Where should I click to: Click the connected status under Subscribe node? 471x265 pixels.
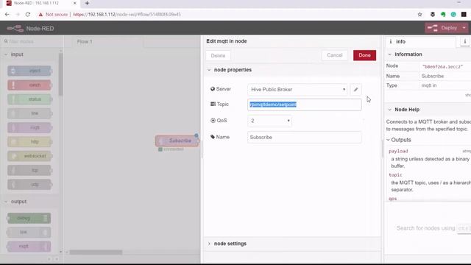[x=171, y=149]
